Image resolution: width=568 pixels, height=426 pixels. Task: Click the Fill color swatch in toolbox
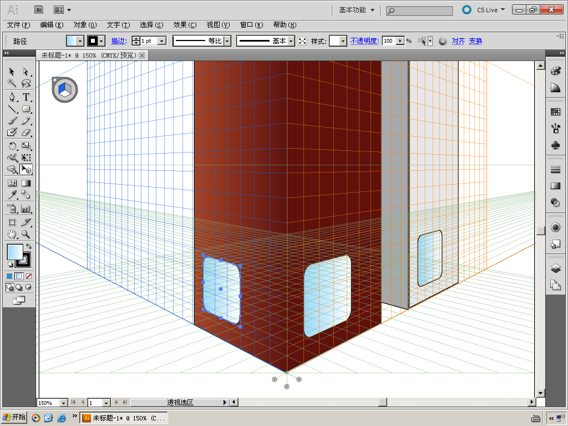point(14,252)
